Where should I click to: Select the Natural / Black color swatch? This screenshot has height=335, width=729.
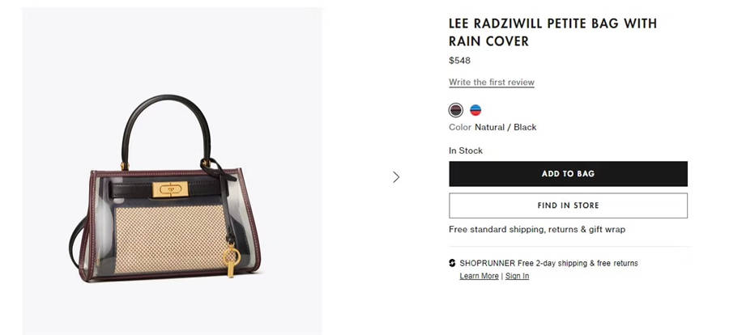point(455,110)
